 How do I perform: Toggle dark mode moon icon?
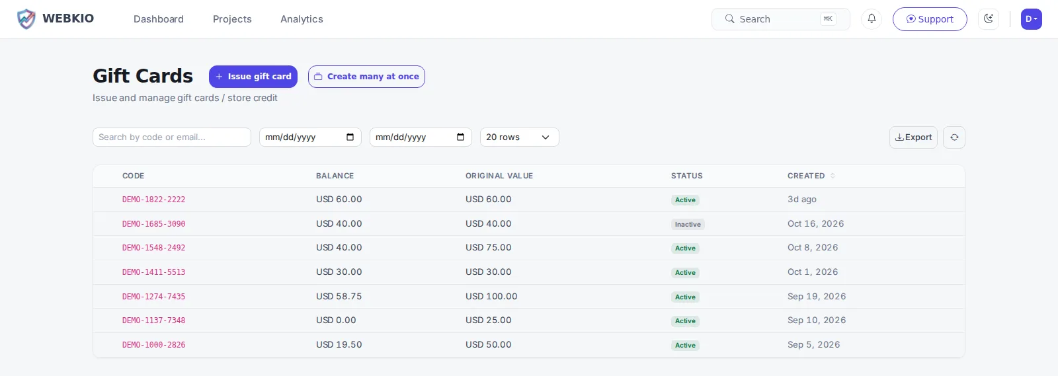tap(989, 19)
